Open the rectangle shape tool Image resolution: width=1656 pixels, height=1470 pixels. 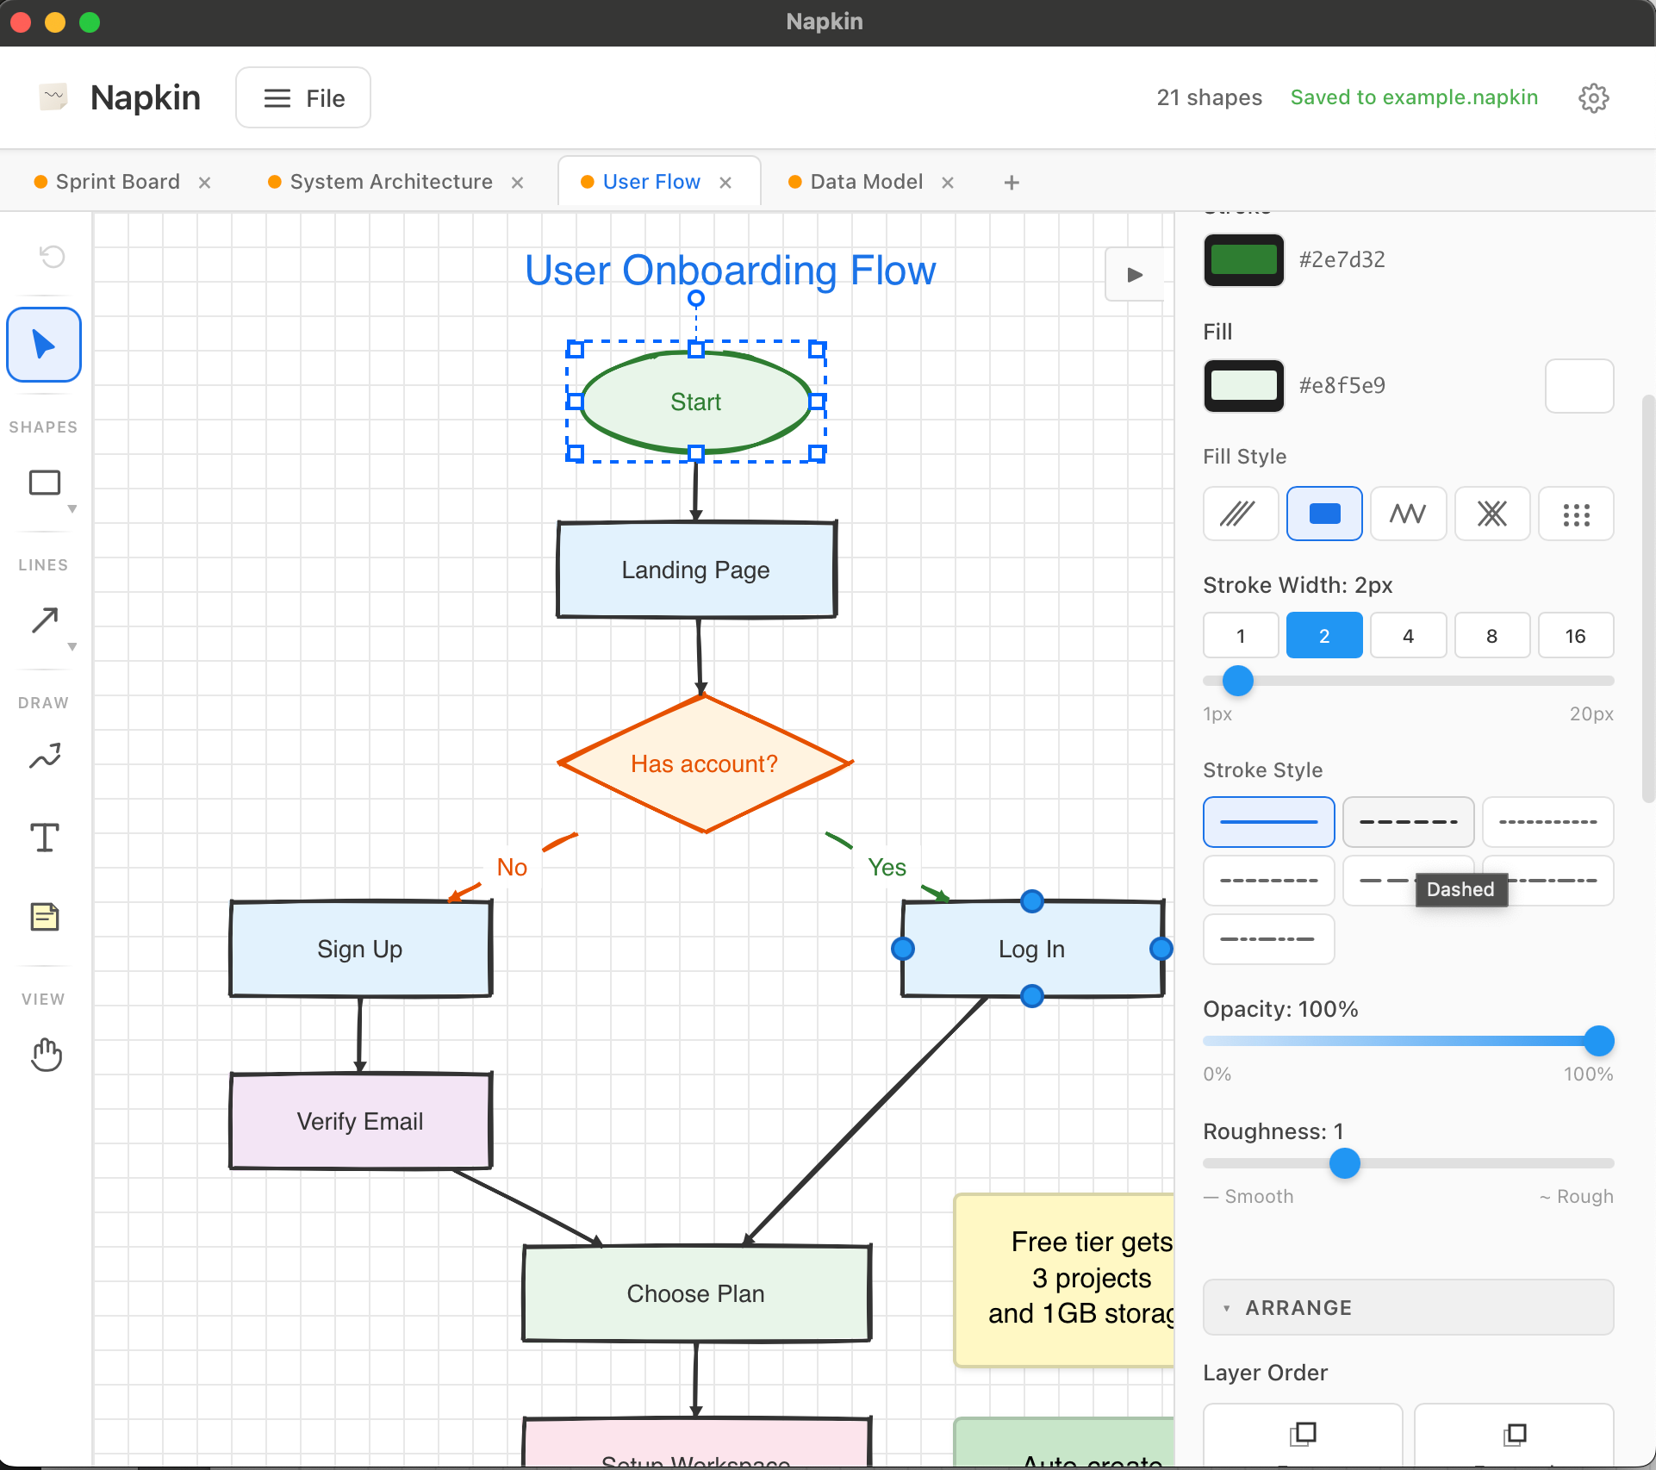tap(43, 483)
